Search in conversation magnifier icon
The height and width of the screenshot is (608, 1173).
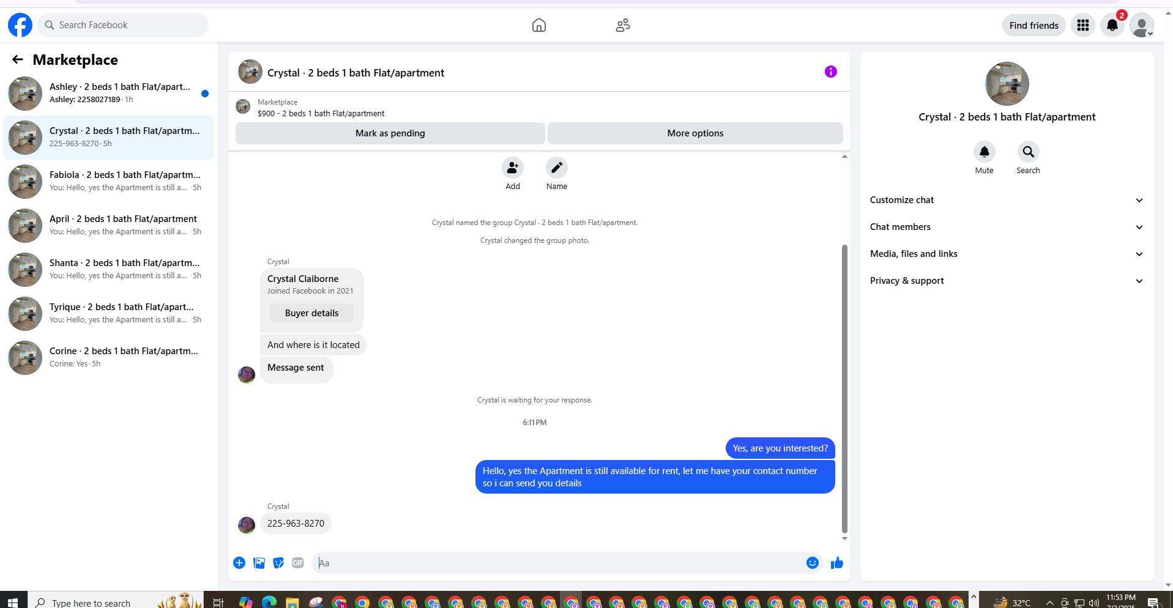(x=1028, y=152)
